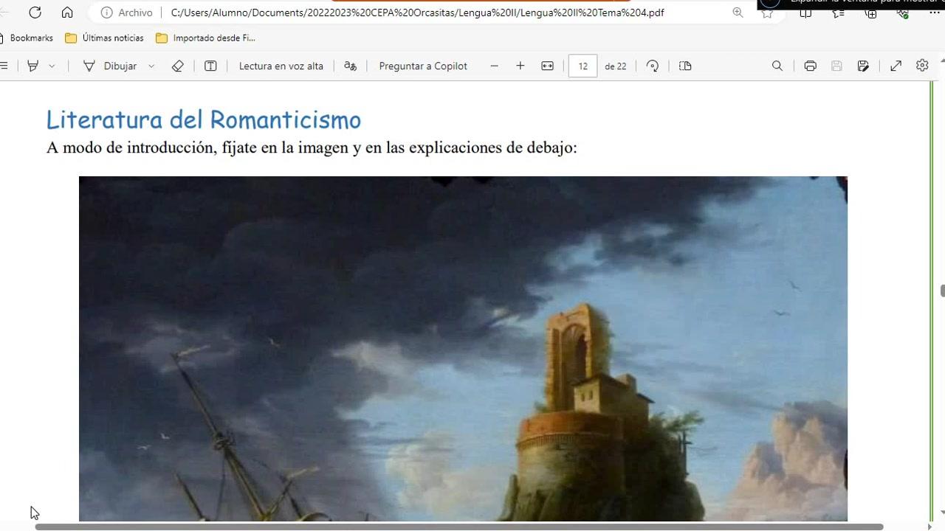This screenshot has height=531, width=945.
Task: Expand the highlighter color options dropdown
Action: [x=52, y=66]
